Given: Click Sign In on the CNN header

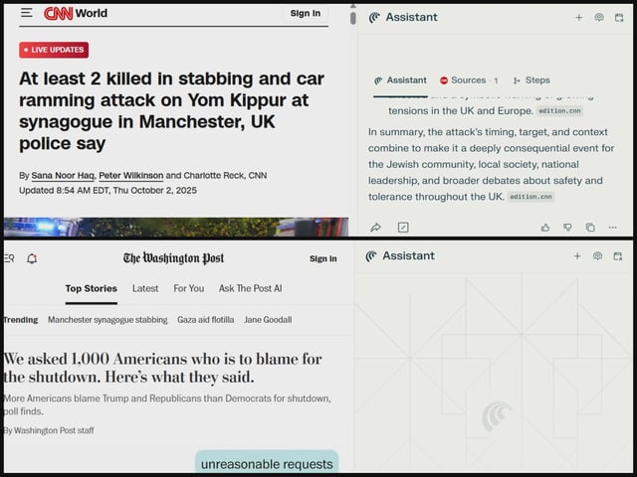Looking at the screenshot, I should coord(305,13).
